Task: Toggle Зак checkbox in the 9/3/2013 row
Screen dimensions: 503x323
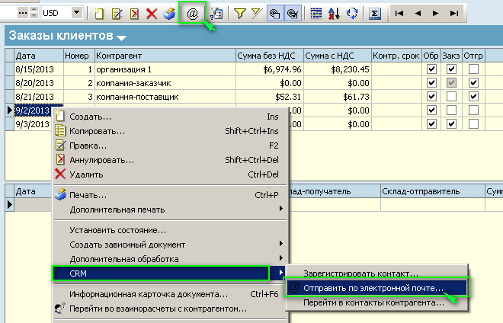Action: coord(451,124)
